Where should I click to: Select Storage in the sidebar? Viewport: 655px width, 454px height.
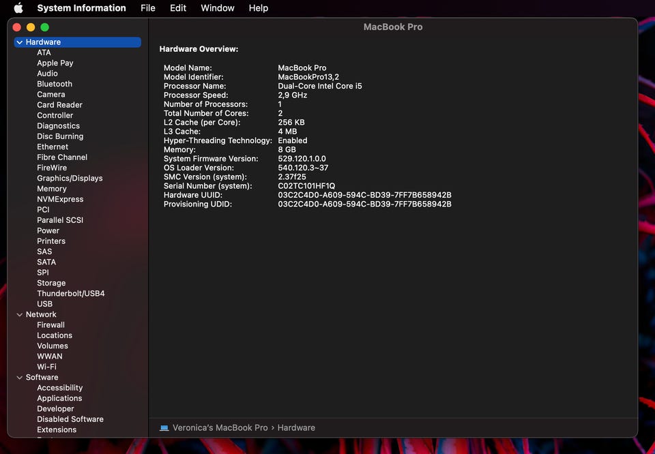(51, 284)
